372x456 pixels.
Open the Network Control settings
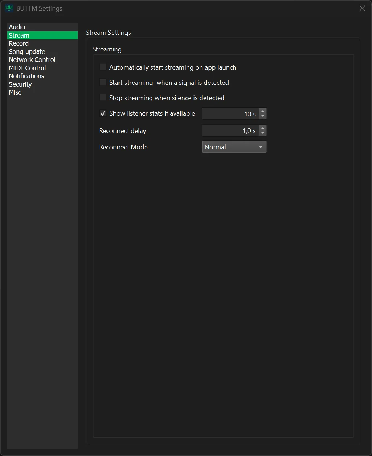coord(32,59)
